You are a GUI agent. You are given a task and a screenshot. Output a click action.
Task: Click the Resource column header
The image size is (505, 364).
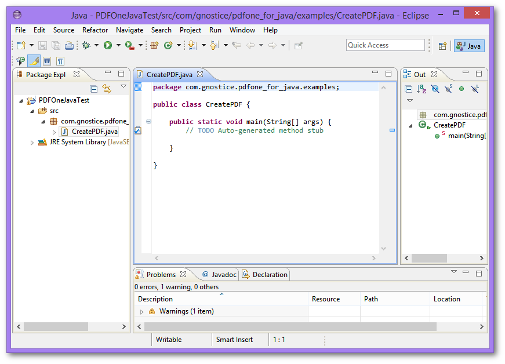coord(334,299)
